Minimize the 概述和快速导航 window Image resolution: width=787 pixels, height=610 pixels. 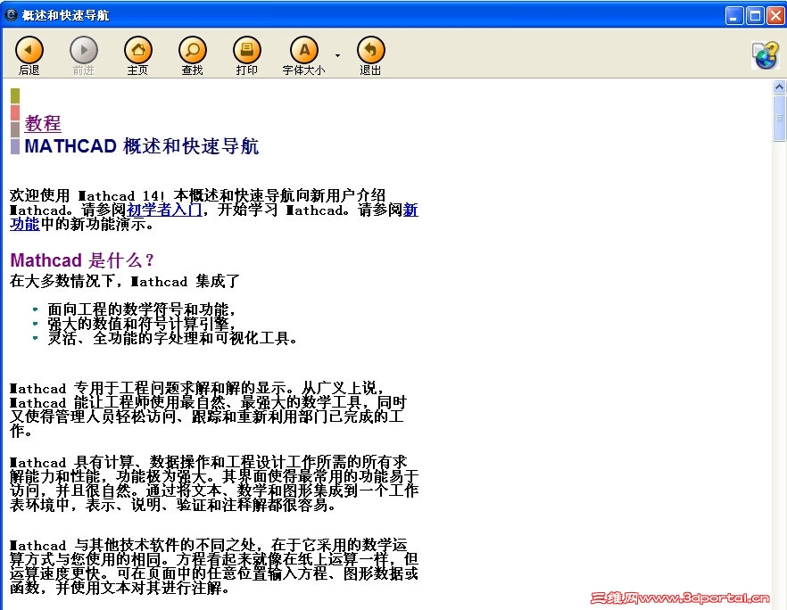[734, 15]
